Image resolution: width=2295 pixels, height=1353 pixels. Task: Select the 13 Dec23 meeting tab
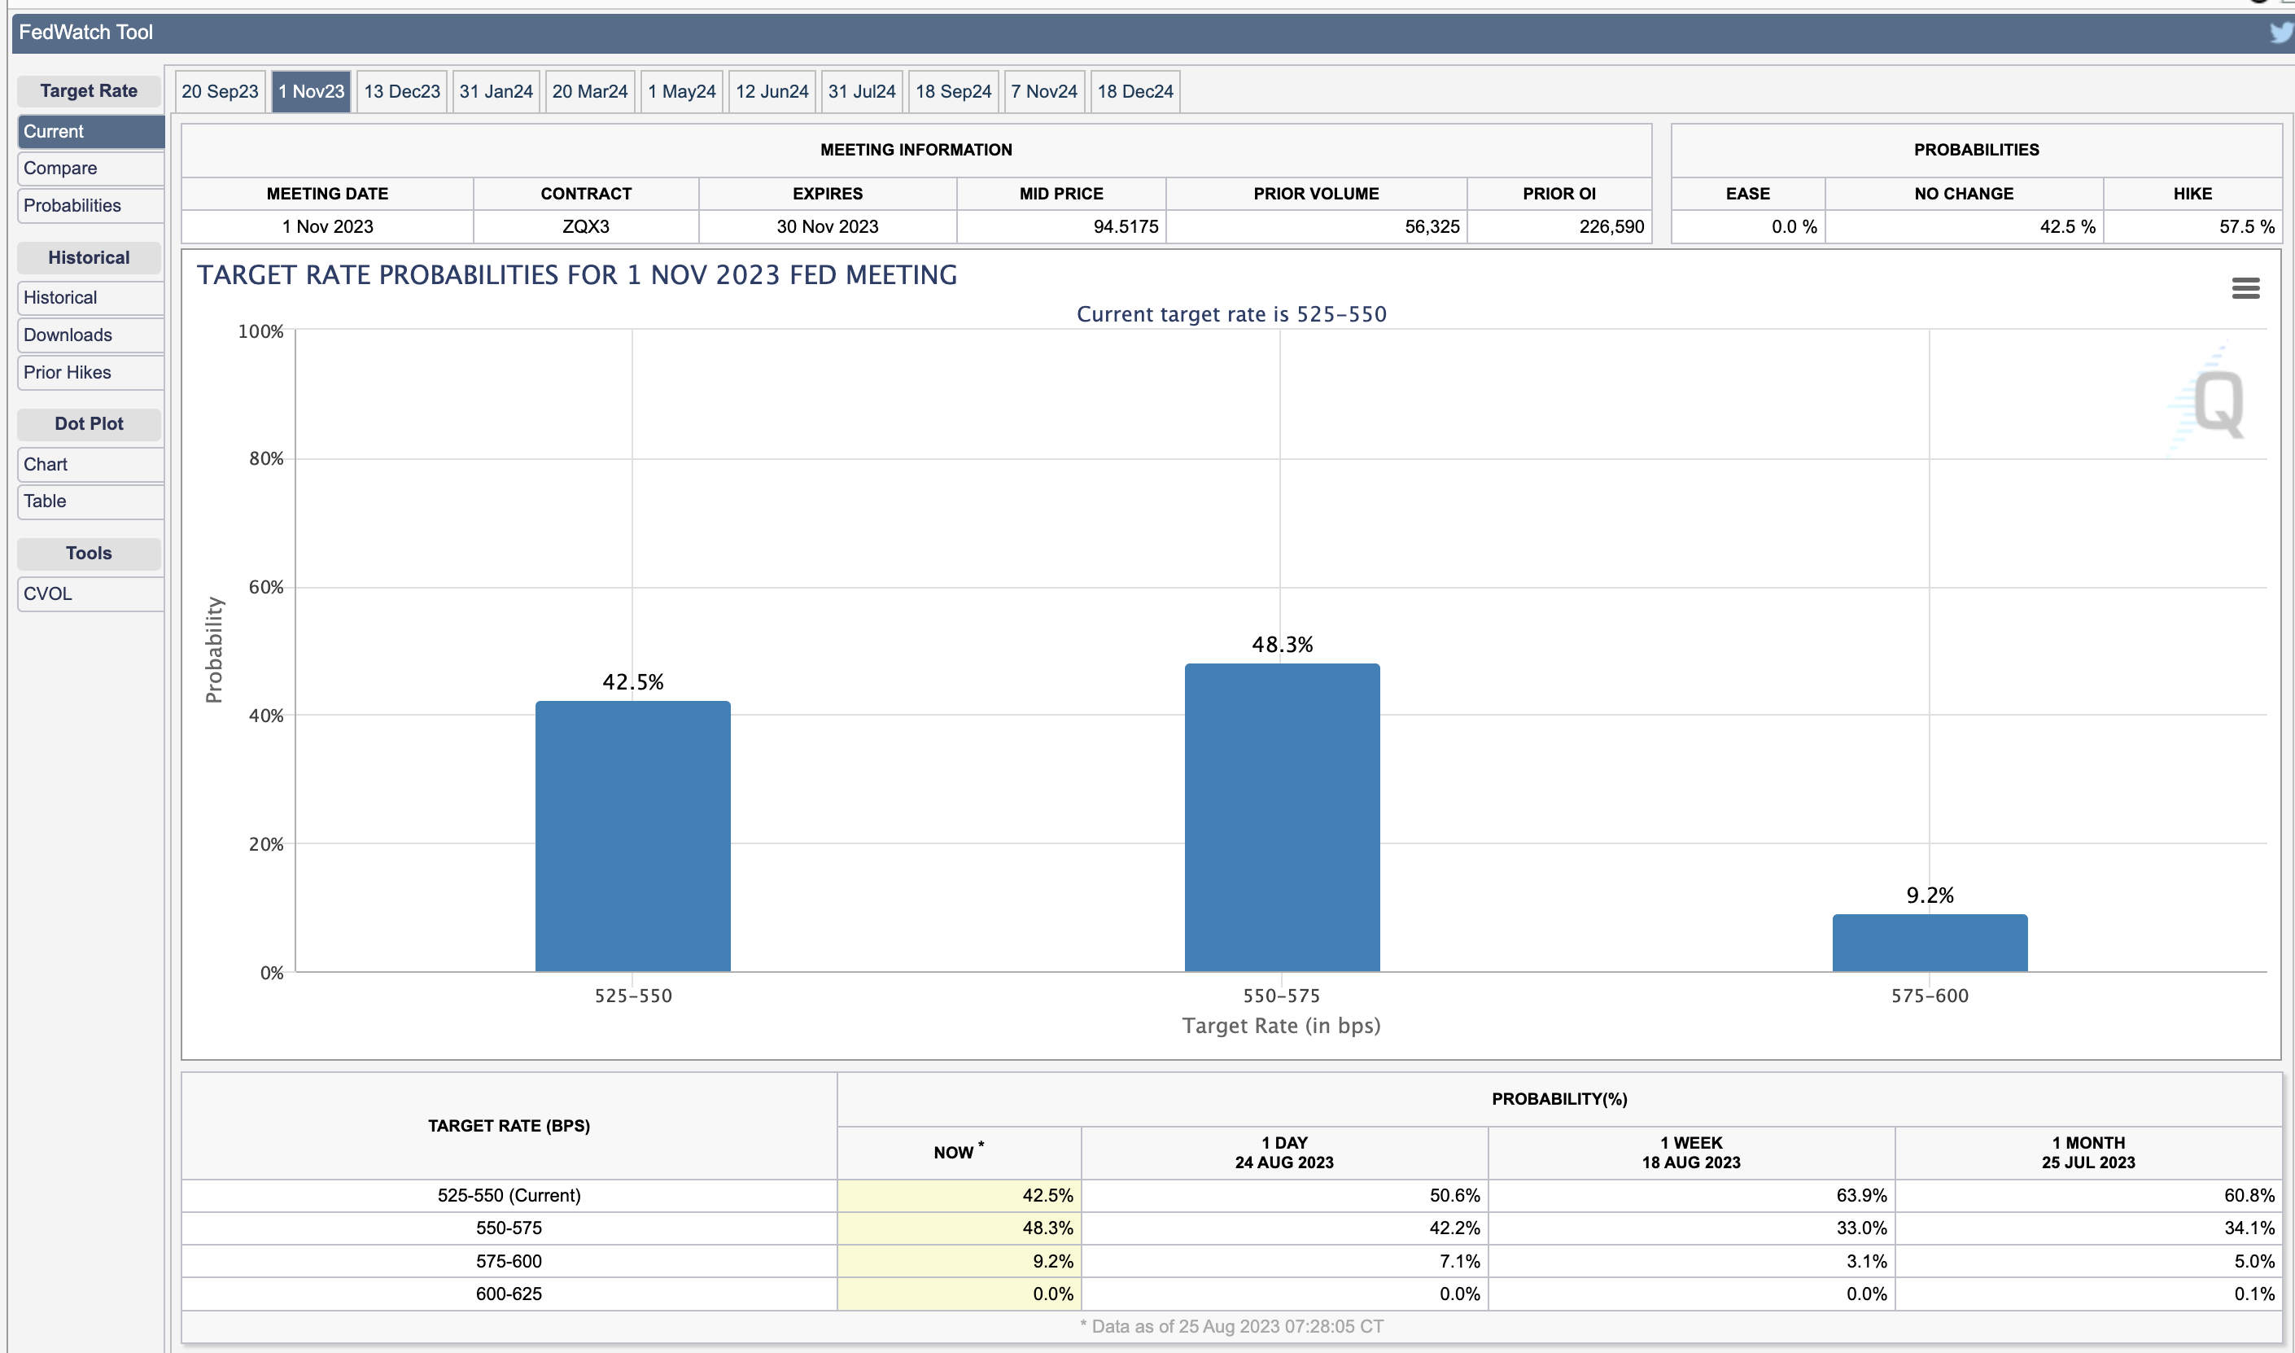point(401,91)
